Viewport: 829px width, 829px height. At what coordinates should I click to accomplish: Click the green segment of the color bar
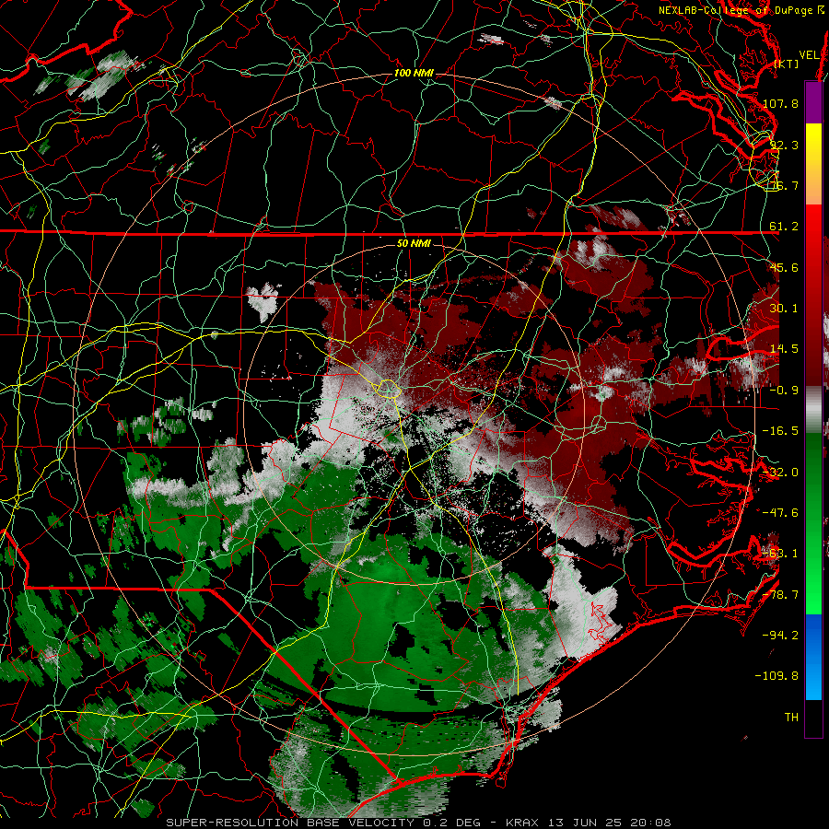813,523
